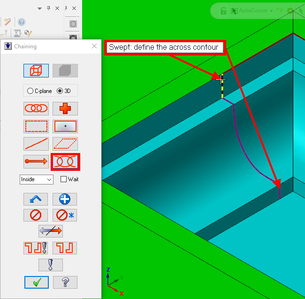This screenshot has width=305, height=299.
Task: Close the Chaining dialog
Action: 94,46
